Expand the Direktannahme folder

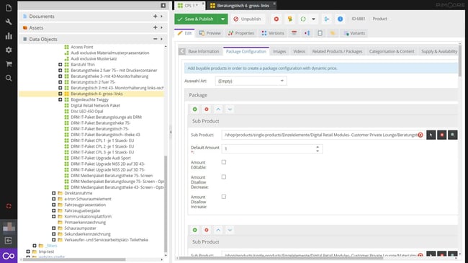pyautogui.click(x=54, y=193)
